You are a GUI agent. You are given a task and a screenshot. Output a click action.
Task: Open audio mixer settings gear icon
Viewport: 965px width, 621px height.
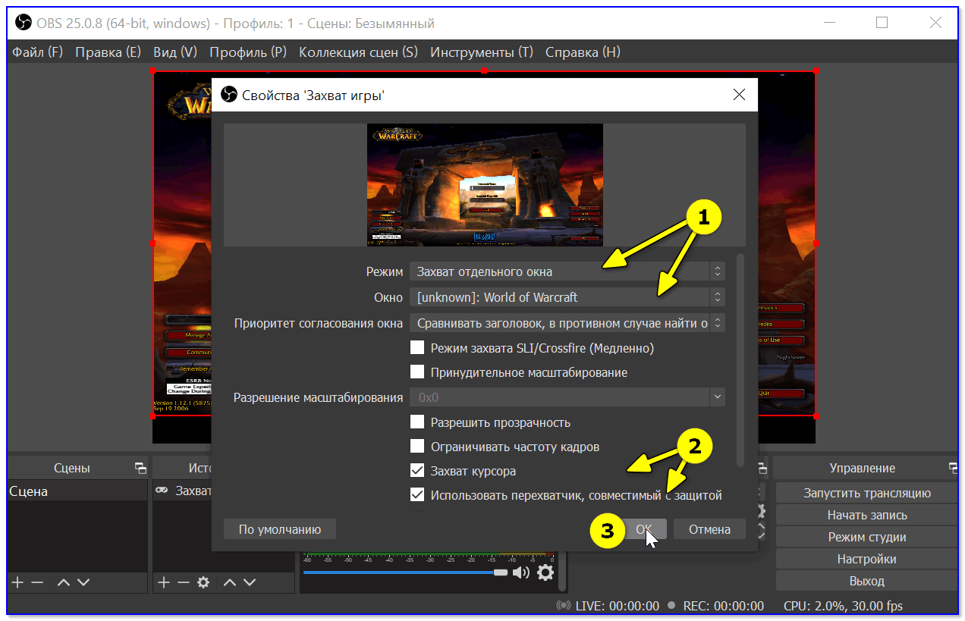[x=545, y=572]
